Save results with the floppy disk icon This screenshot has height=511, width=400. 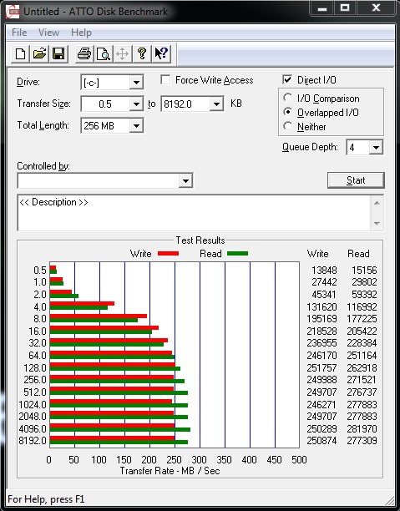[x=58, y=53]
